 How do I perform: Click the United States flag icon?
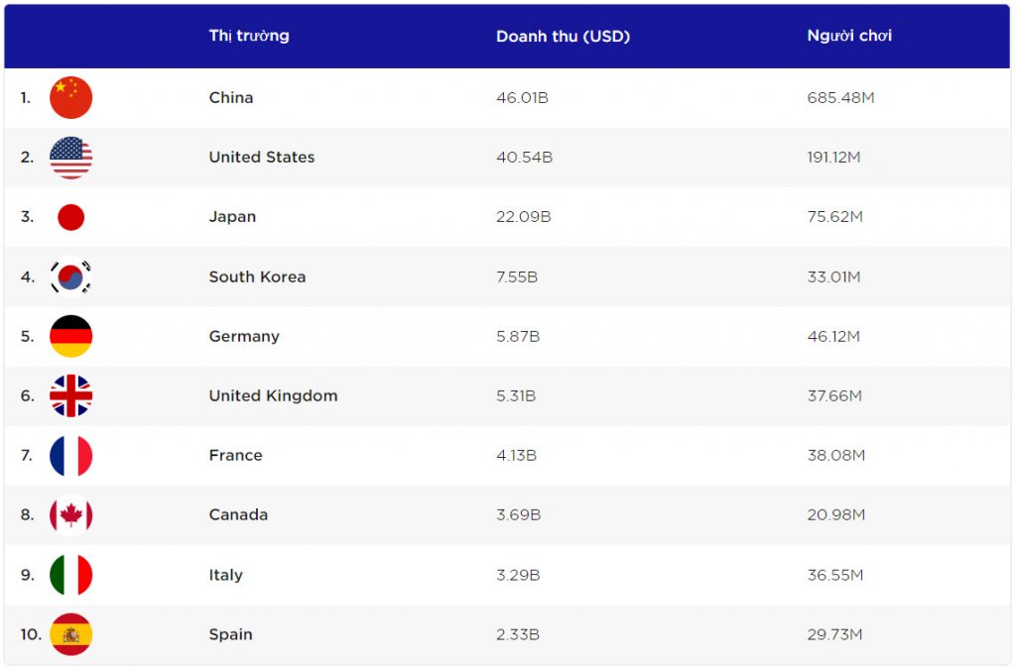coord(70,158)
